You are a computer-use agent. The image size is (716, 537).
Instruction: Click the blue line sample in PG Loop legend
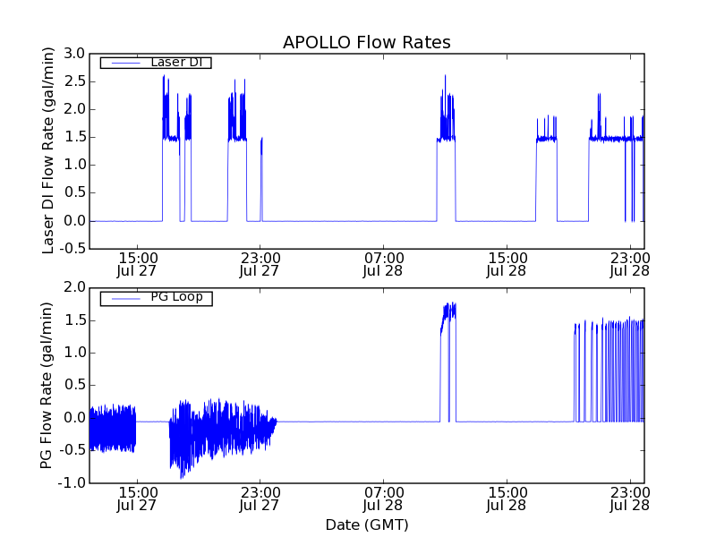coord(126,298)
